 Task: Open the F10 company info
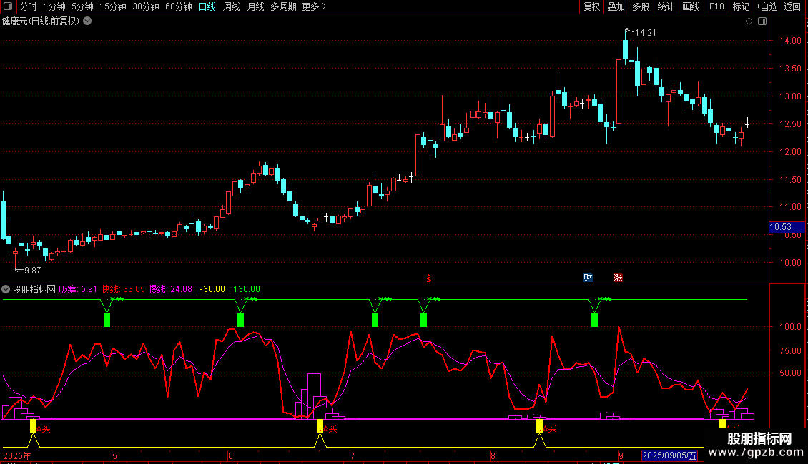716,6
